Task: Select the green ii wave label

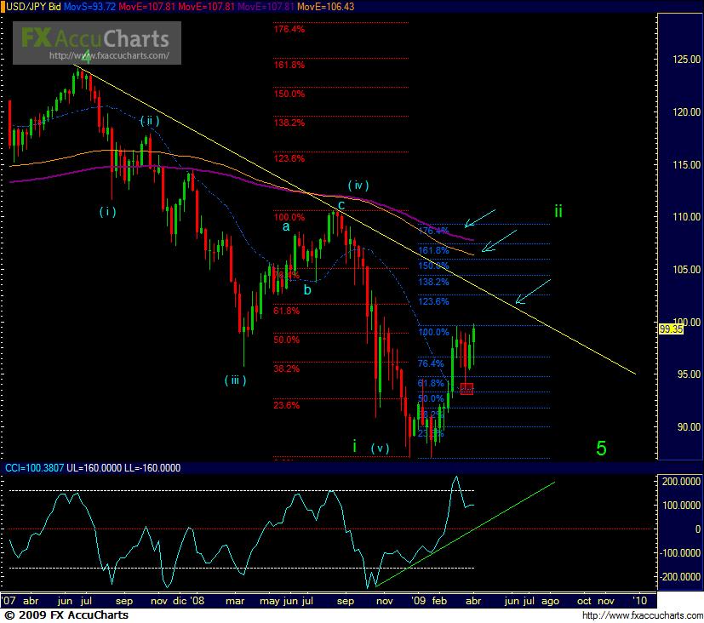Action: click(558, 210)
